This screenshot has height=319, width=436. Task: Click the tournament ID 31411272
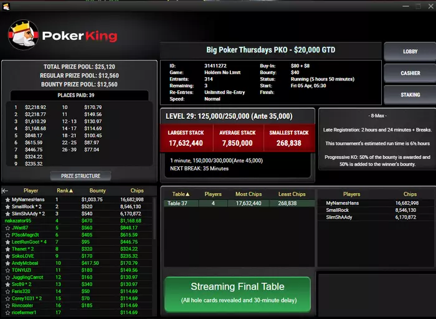[x=216, y=66]
